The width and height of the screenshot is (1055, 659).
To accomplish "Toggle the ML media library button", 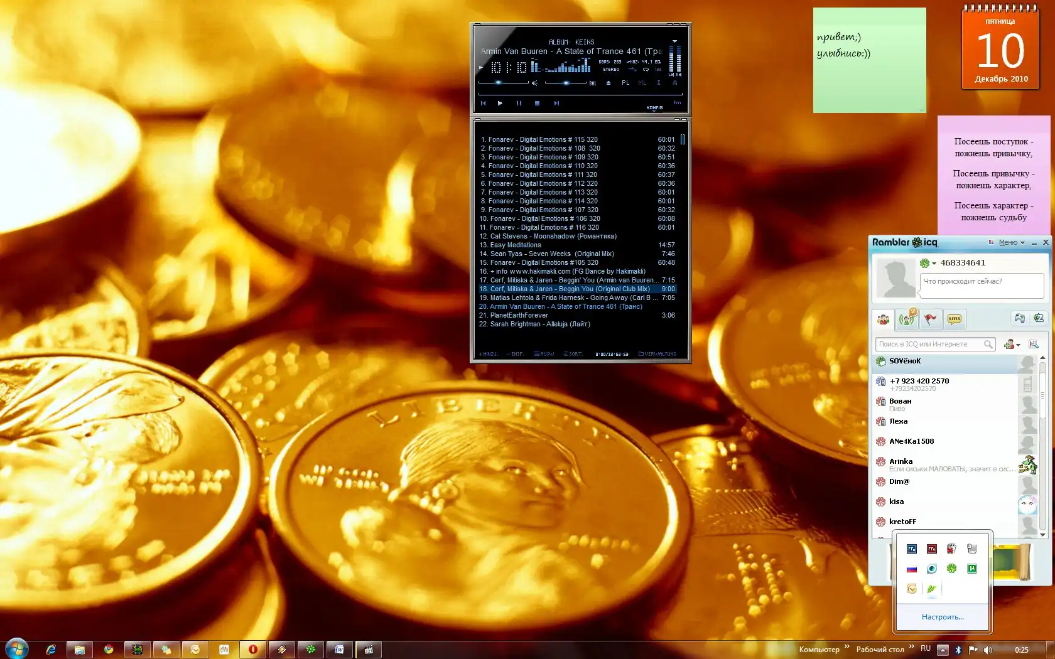I will tap(642, 83).
